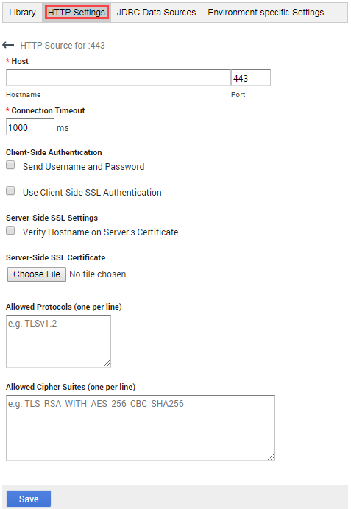Image resolution: width=351 pixels, height=509 pixels.
Task: Click resize handle of Allowed Protocols box
Action: tap(107, 364)
